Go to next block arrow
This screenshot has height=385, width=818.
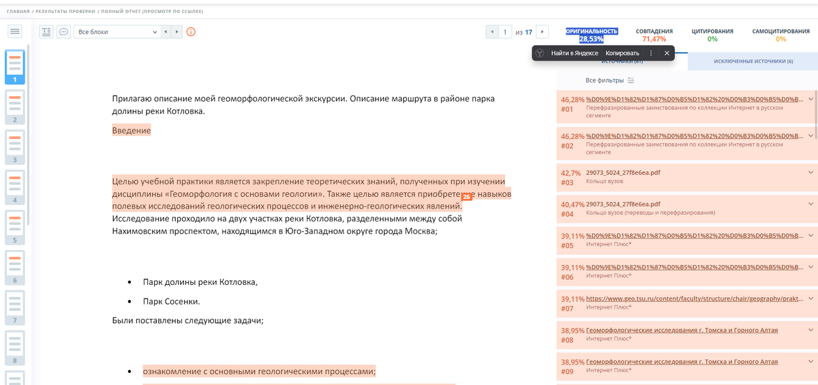click(x=177, y=31)
